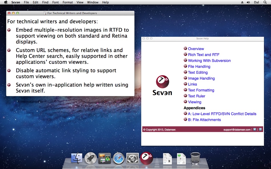Open the Font menu
The image size is (271, 169).
point(55,2)
